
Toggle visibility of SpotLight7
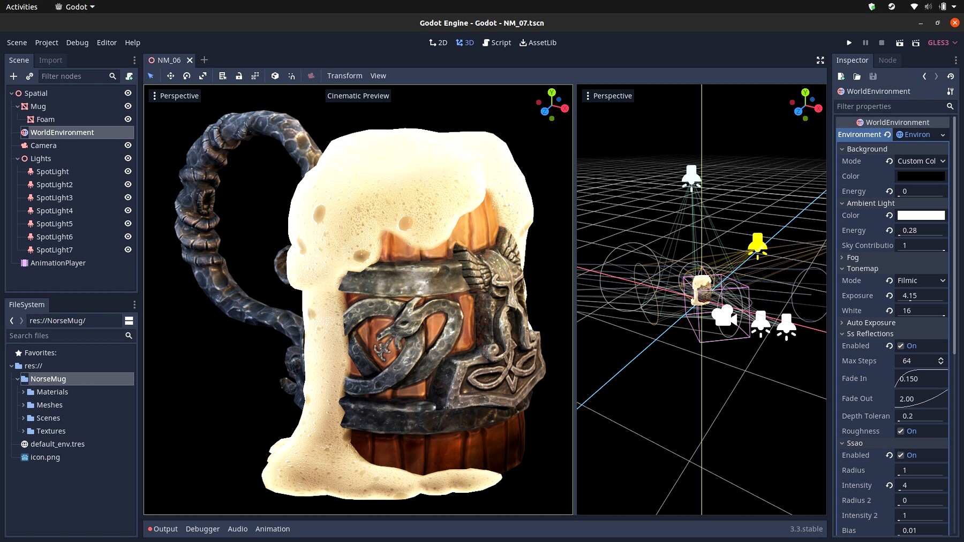tap(128, 250)
